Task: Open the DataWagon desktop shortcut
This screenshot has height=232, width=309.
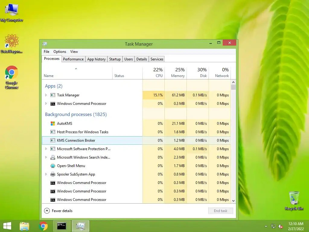Action: [12, 44]
